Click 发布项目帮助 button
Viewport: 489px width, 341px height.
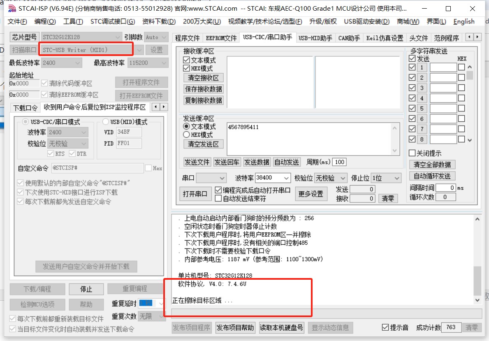[x=235, y=327]
